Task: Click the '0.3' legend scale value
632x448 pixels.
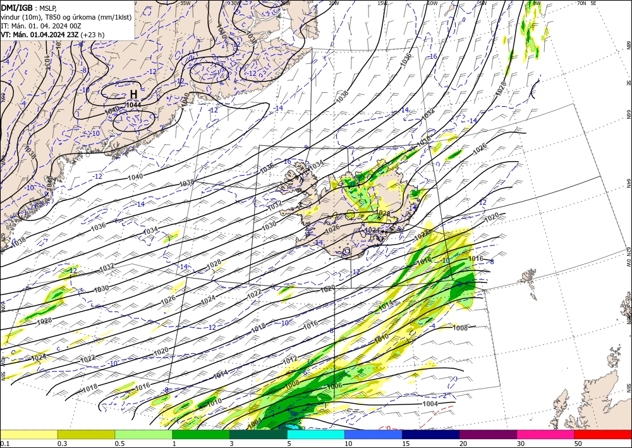Action: click(62, 444)
